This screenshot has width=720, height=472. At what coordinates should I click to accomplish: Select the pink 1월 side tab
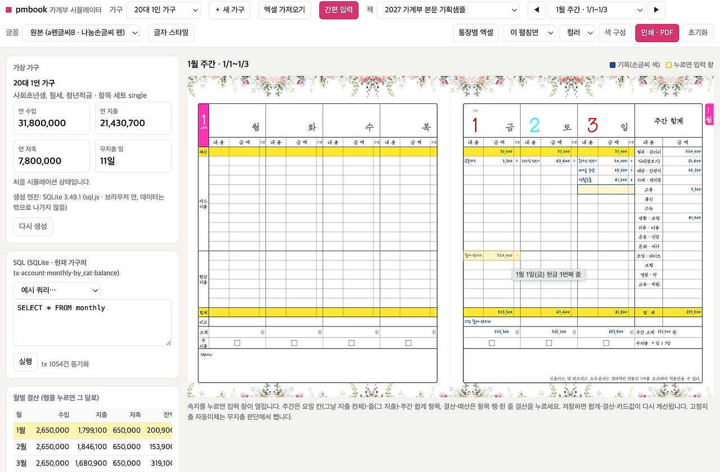709,115
